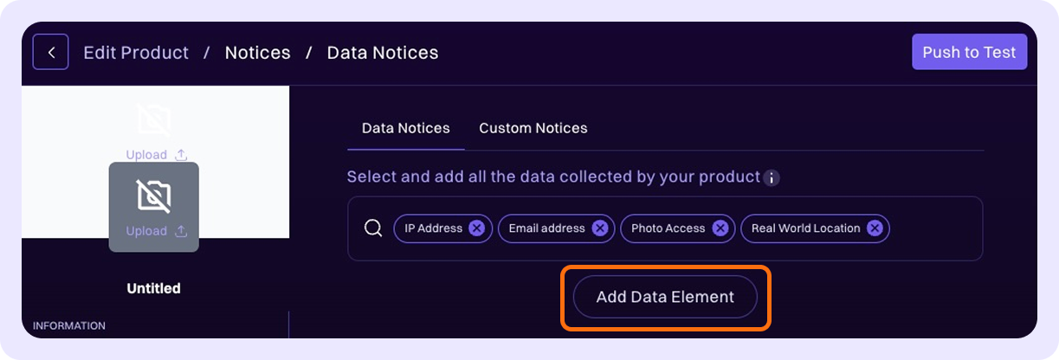Remove the Real World Location tag
Screen dimensions: 1059x360
(875, 228)
